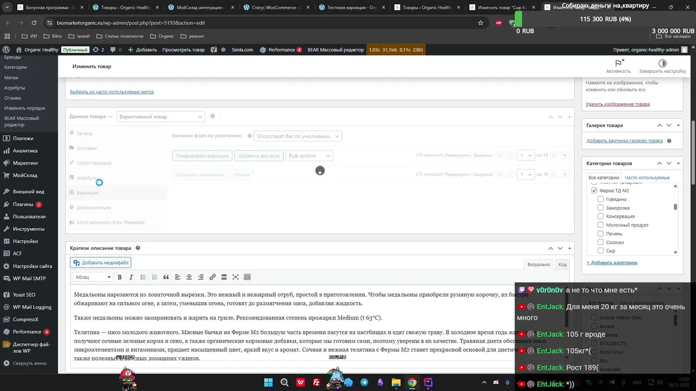The width and height of the screenshot is (696, 391).
Task: Select the Вариации product data tab
Action: click(87, 193)
